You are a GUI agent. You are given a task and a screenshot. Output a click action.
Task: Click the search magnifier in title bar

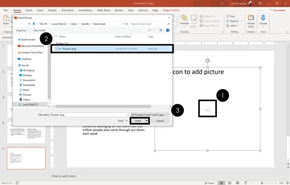click(x=222, y=3)
